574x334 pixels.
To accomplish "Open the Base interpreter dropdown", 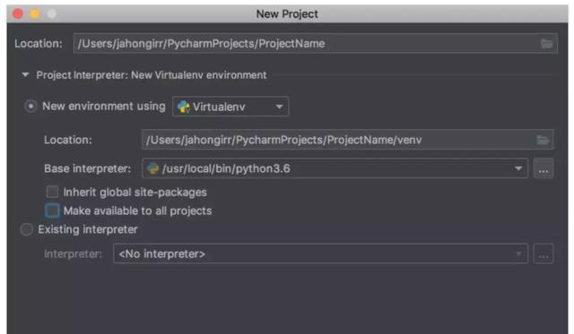I will tap(335, 168).
